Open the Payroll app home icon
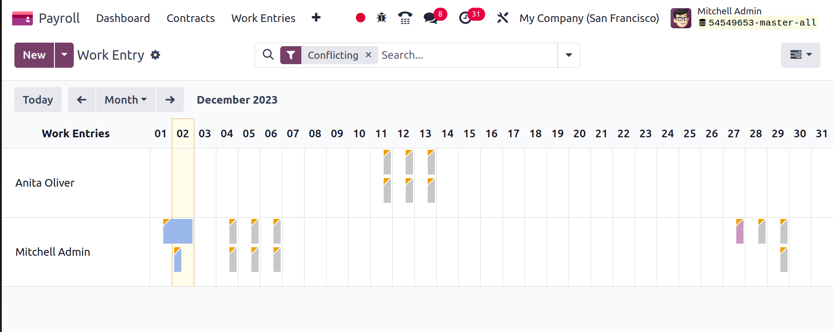The image size is (833, 332). pos(22,18)
